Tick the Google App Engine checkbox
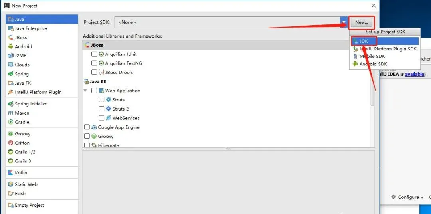This screenshot has width=431, height=214. click(87, 127)
